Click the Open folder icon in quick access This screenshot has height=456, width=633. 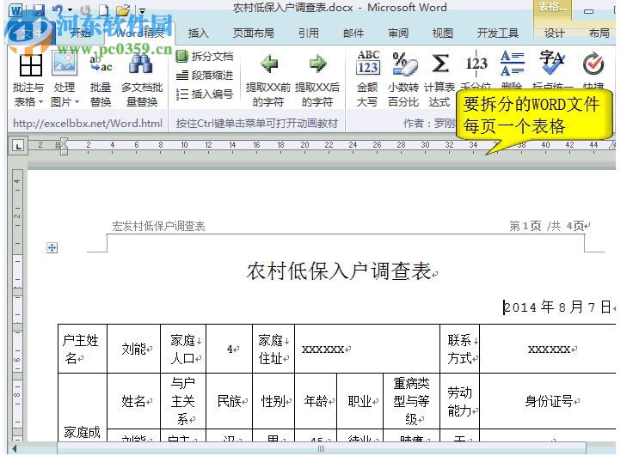click(123, 10)
